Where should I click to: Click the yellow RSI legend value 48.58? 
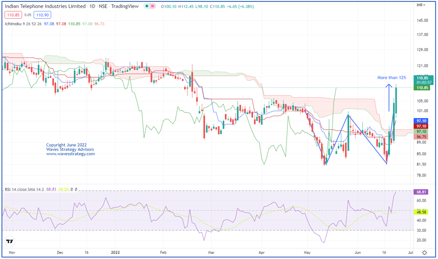[63, 189]
